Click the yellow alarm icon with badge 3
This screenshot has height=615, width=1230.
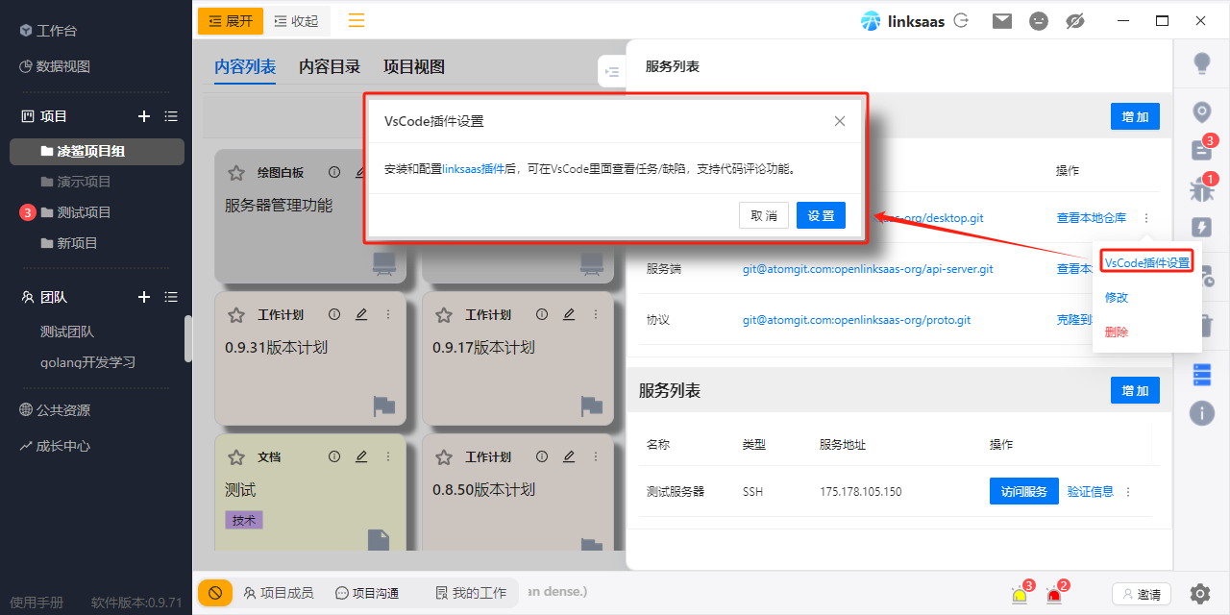click(1021, 594)
